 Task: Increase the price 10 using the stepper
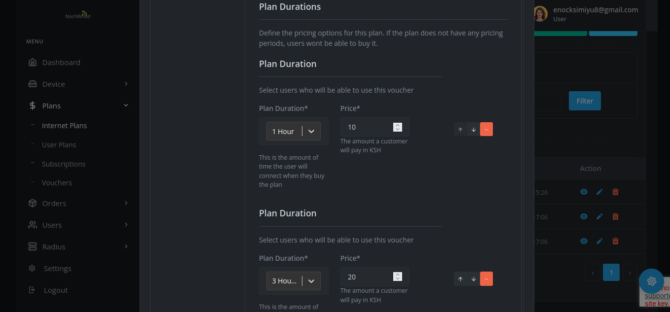click(x=398, y=125)
